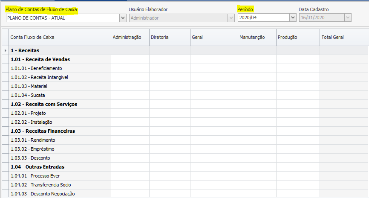The width and height of the screenshot is (369, 198).
Task: Click the Período field showing 2020/04
Action: tap(263, 17)
